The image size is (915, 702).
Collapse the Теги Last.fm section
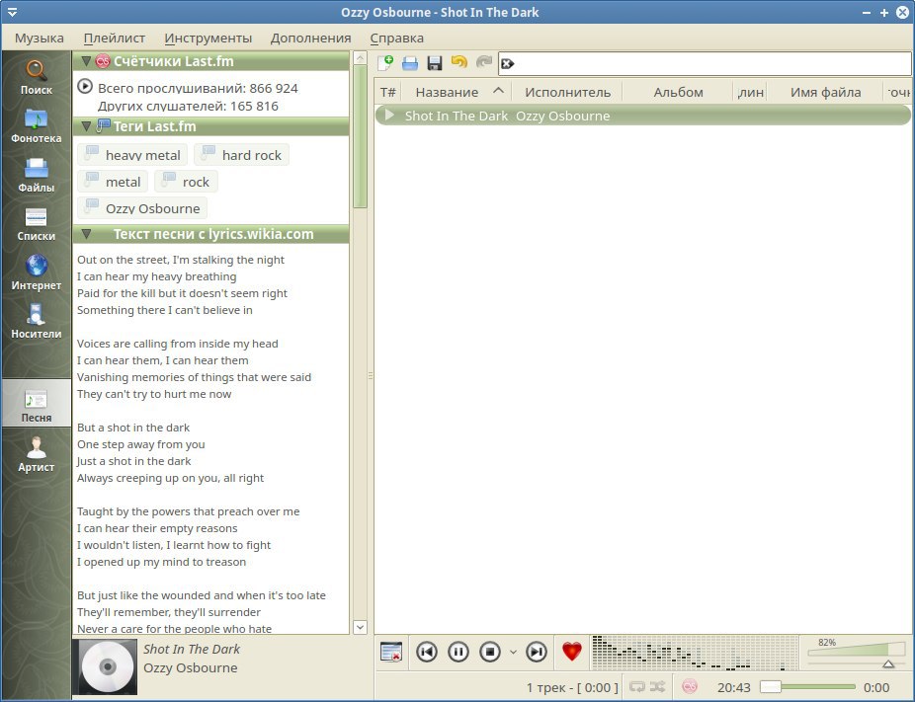[86, 126]
